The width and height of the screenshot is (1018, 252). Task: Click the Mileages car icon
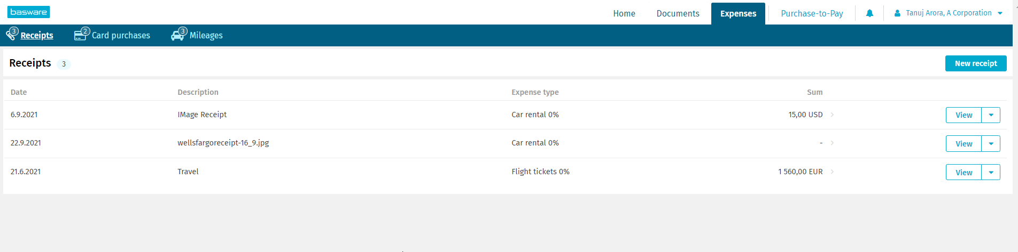tap(178, 35)
